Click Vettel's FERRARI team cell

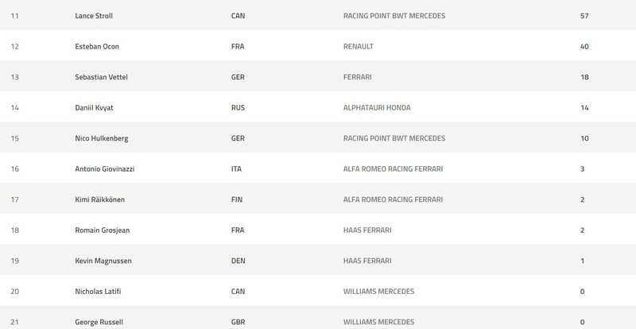357,77
